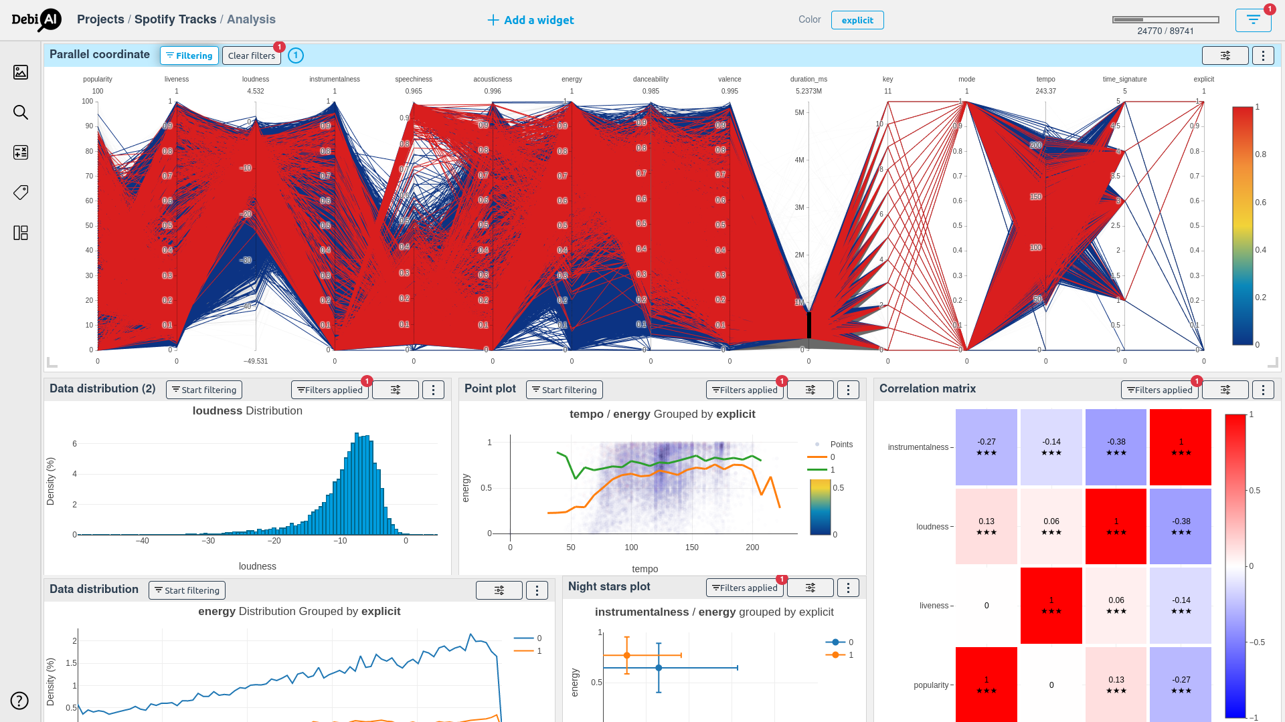Toggle Start filtering on the Point plot
Viewport: 1285px width, 722px height.
(x=564, y=390)
